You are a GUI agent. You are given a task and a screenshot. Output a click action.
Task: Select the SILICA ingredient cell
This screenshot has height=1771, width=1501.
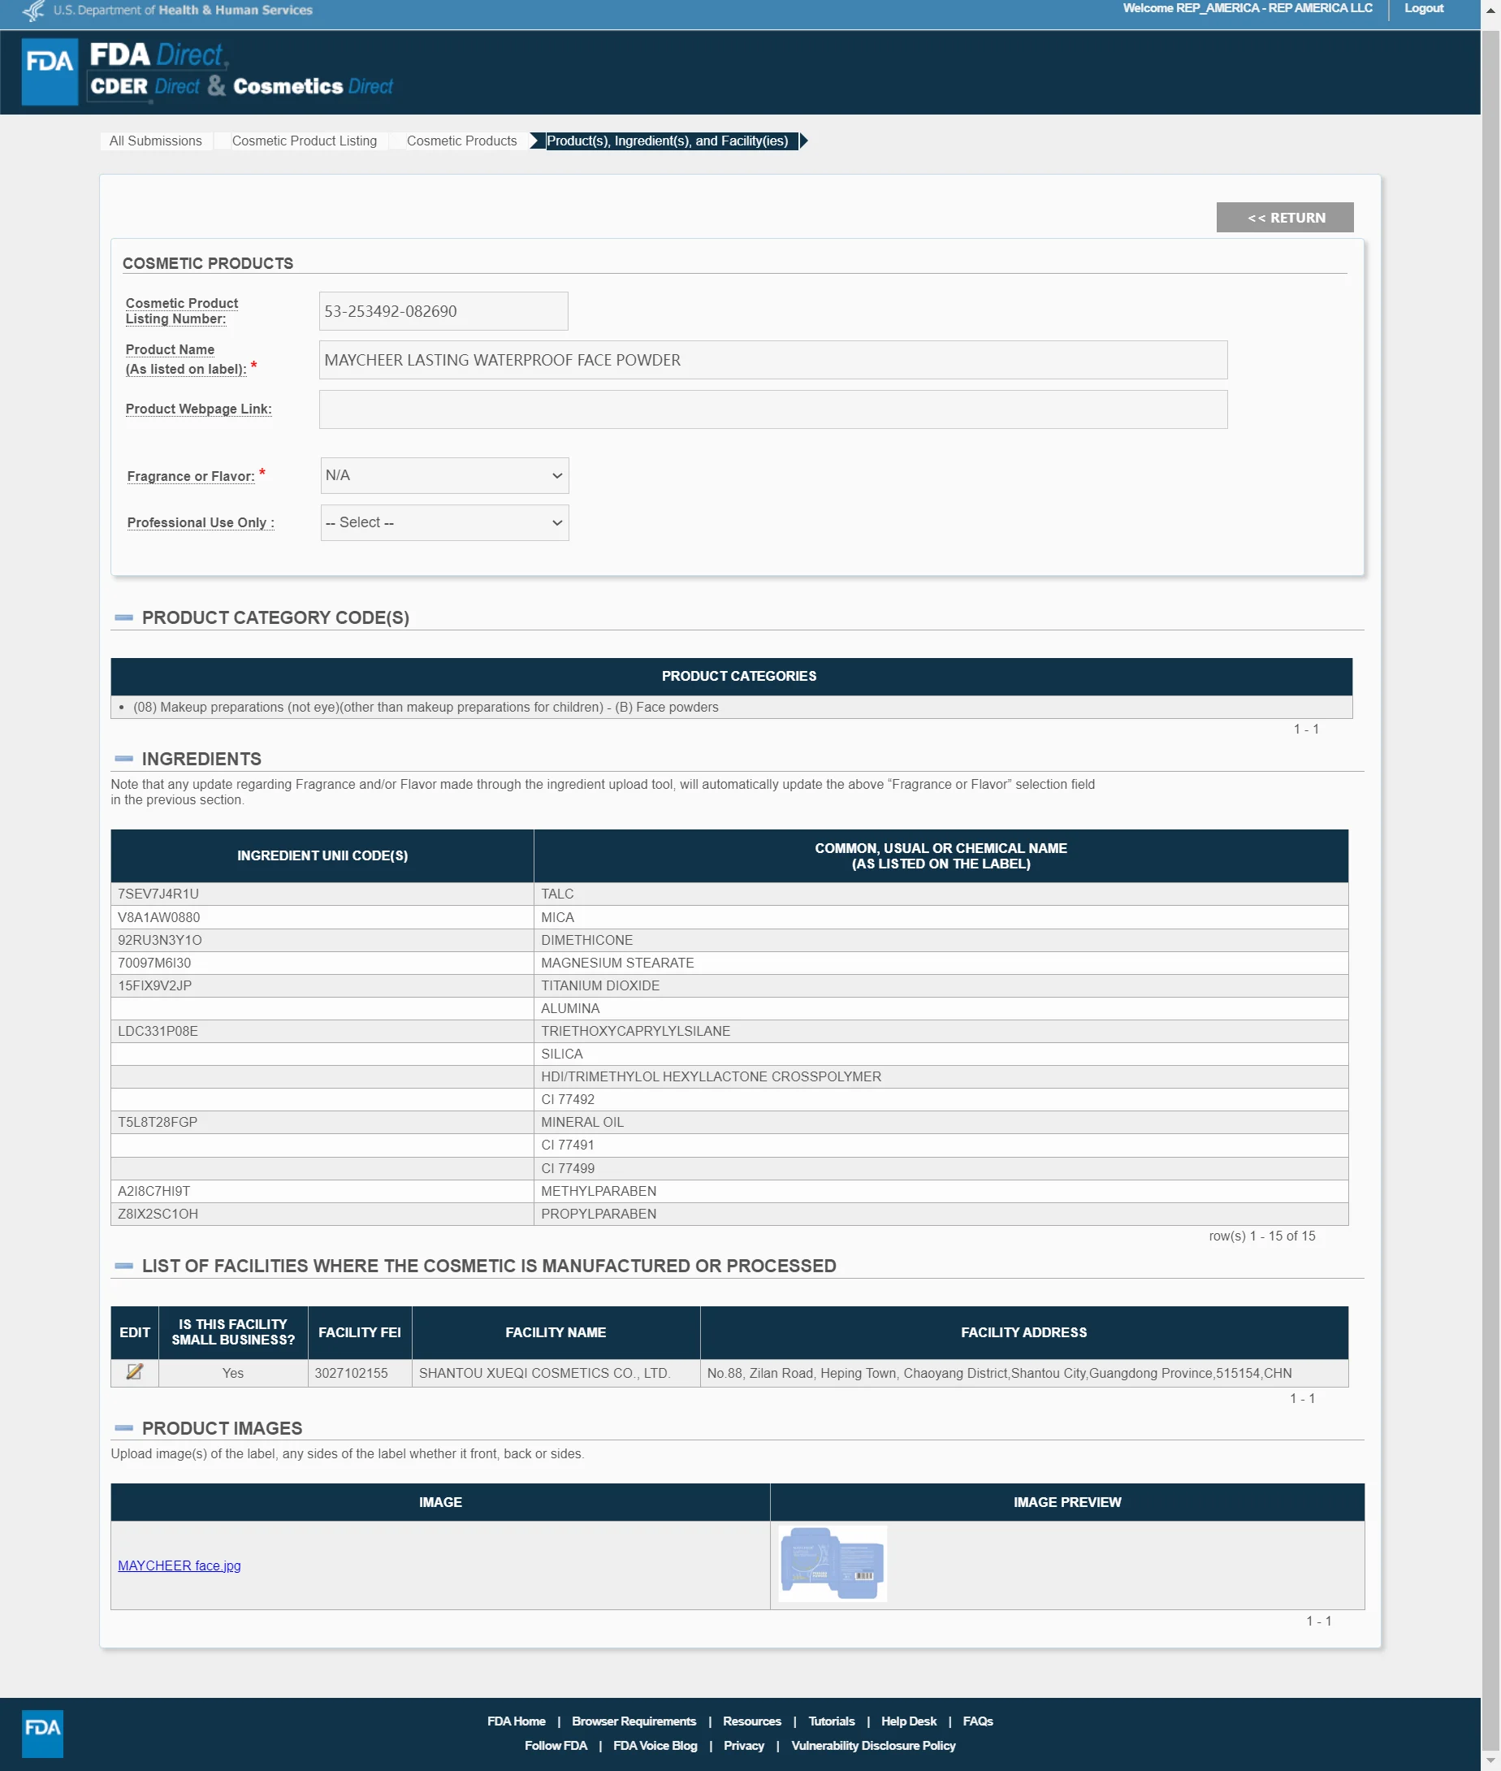click(941, 1054)
